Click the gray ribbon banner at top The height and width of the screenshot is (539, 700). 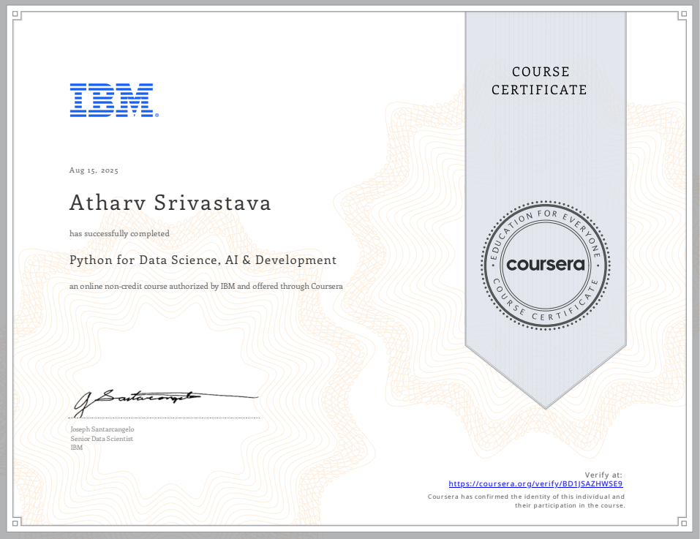[545, 44]
